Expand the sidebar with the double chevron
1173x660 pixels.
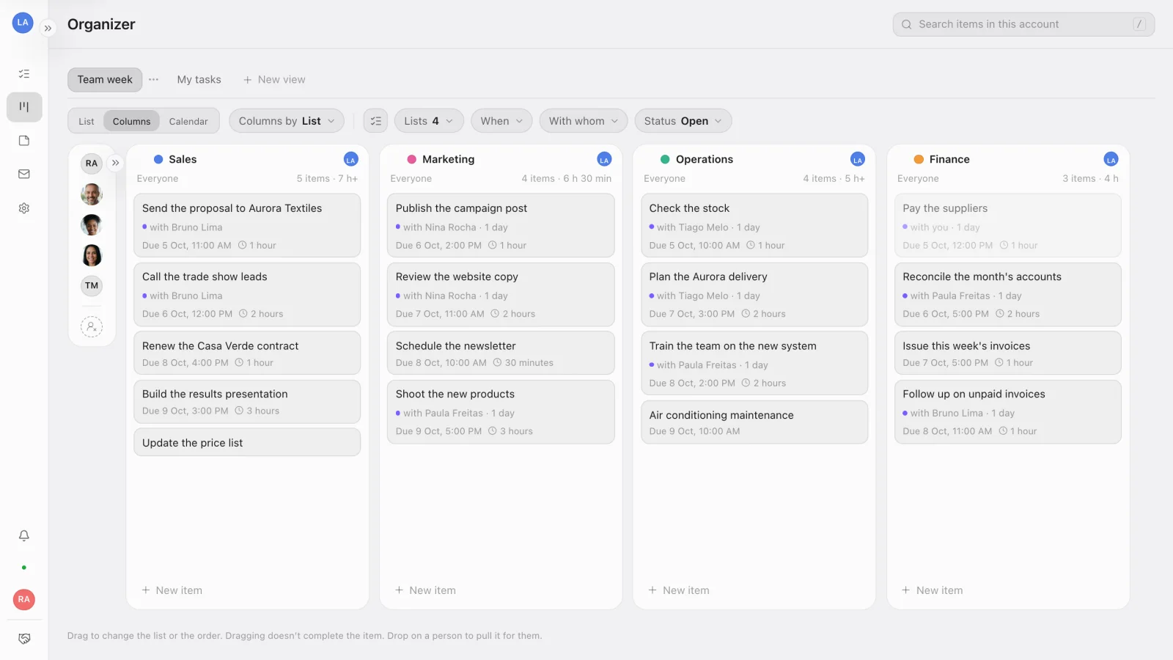pyautogui.click(x=48, y=29)
